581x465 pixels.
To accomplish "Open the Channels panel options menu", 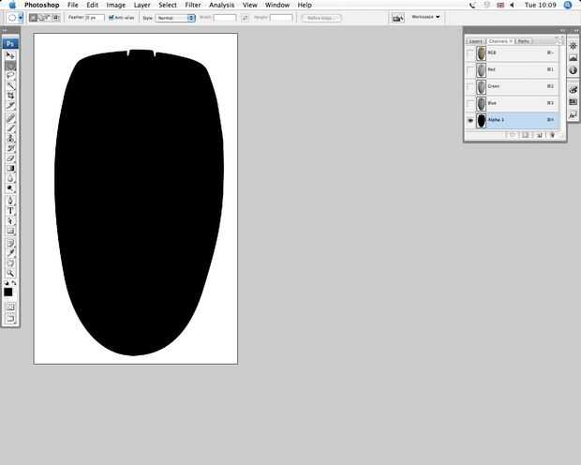I will click(x=559, y=39).
